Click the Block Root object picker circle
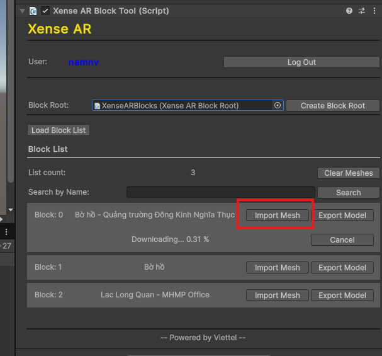The width and height of the screenshot is (382, 356). point(277,106)
